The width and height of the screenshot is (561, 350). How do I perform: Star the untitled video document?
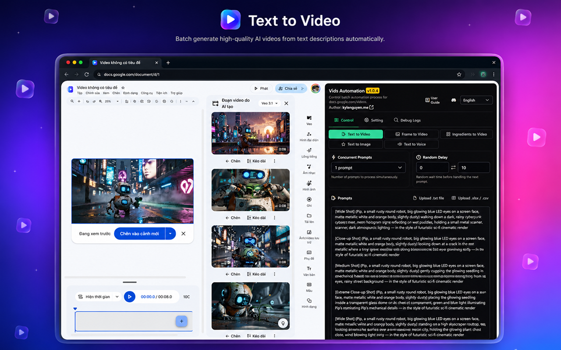pyautogui.click(x=123, y=88)
